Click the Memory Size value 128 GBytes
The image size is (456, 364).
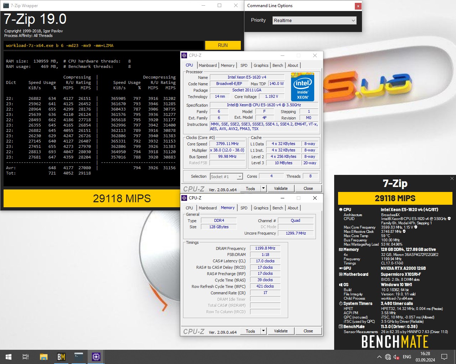click(219, 227)
